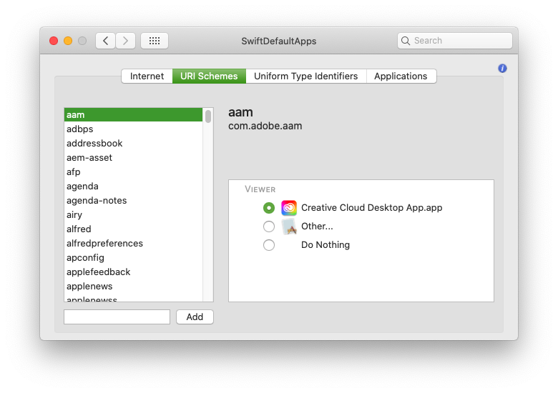Select the URI Schemes tab
The width and height of the screenshot is (558, 393).
[x=209, y=76]
